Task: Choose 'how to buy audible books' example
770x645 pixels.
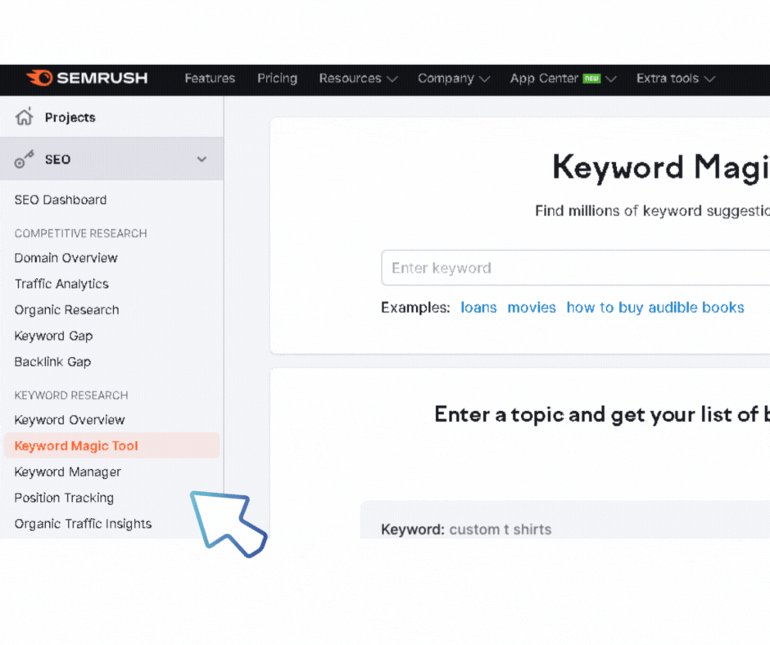Action: click(655, 307)
